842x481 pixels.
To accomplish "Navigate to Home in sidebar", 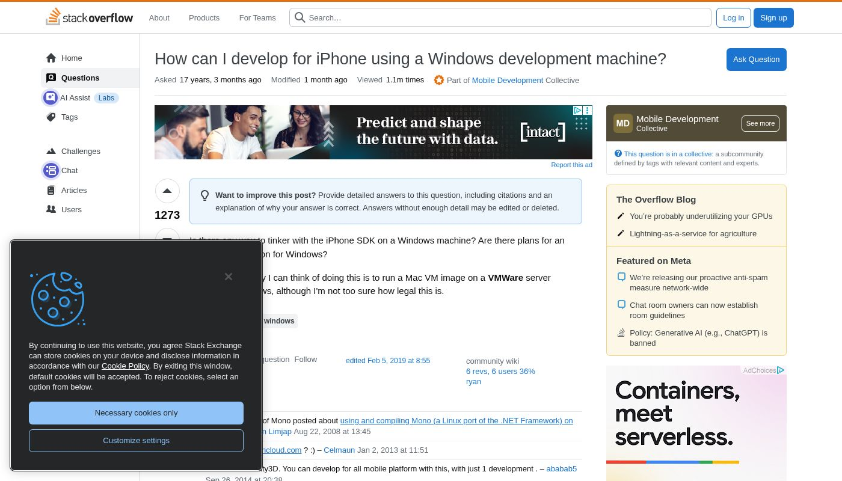I will coord(71,58).
